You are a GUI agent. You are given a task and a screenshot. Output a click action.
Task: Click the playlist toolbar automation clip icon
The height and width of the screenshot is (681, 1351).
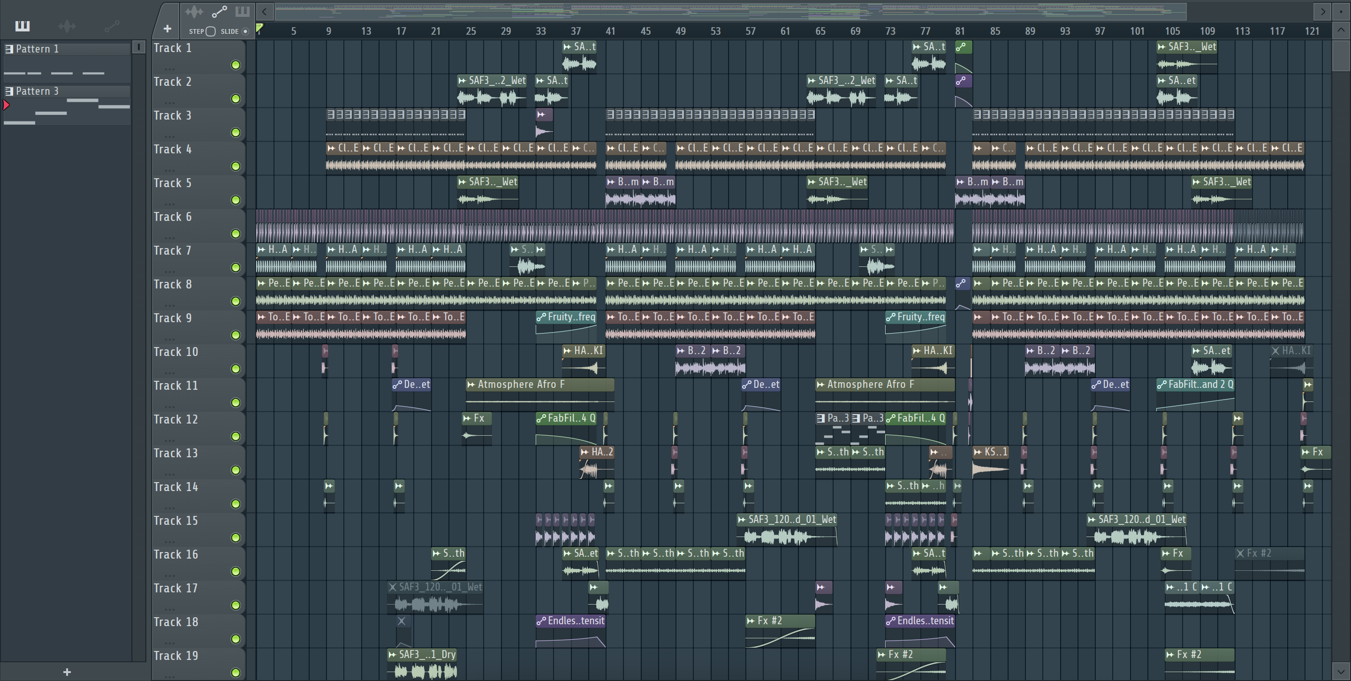pos(219,11)
